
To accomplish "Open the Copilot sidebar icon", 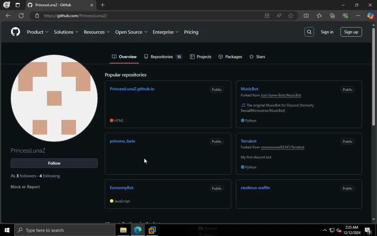I will tap(370, 16).
